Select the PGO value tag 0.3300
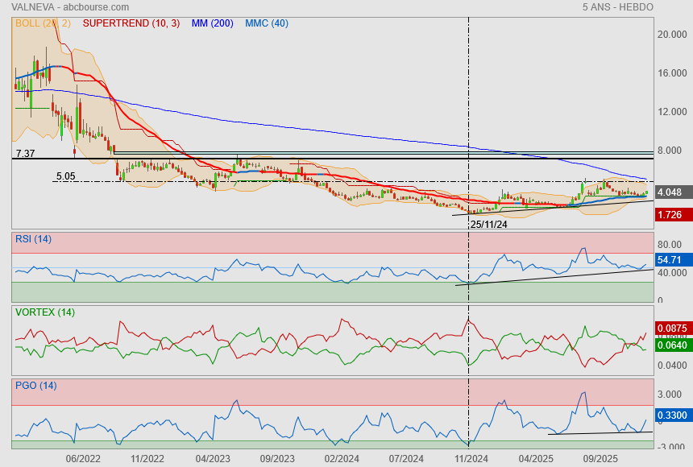The image size is (693, 467). point(672,415)
